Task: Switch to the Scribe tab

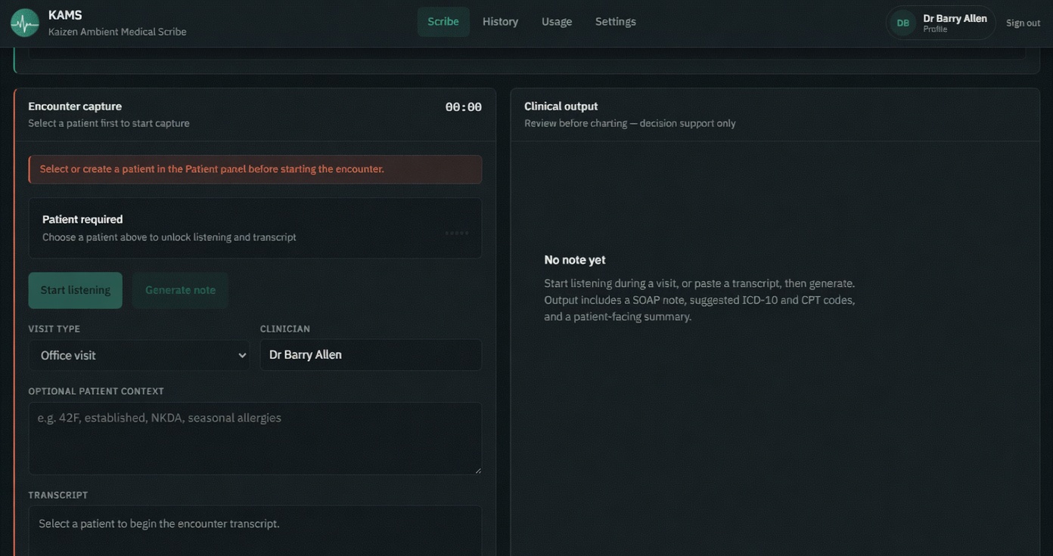Action: [443, 22]
